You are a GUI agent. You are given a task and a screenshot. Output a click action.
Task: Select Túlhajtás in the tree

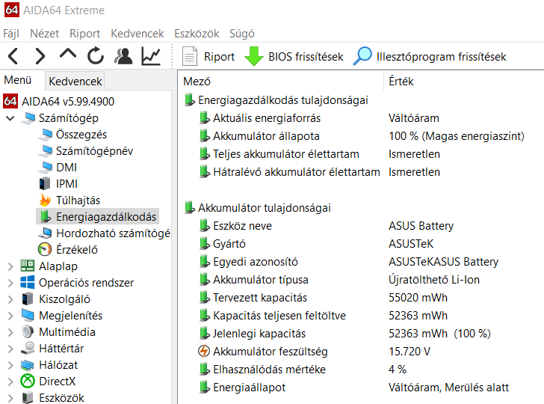(x=78, y=201)
